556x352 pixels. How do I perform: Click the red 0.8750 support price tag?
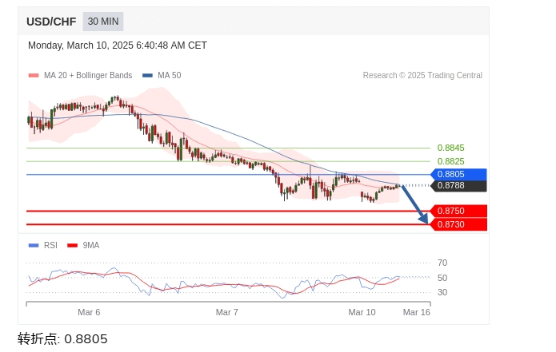click(x=458, y=212)
